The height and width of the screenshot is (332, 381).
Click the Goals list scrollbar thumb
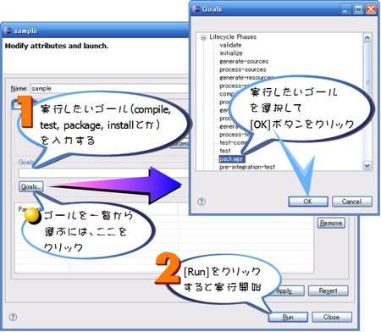pos(367,82)
